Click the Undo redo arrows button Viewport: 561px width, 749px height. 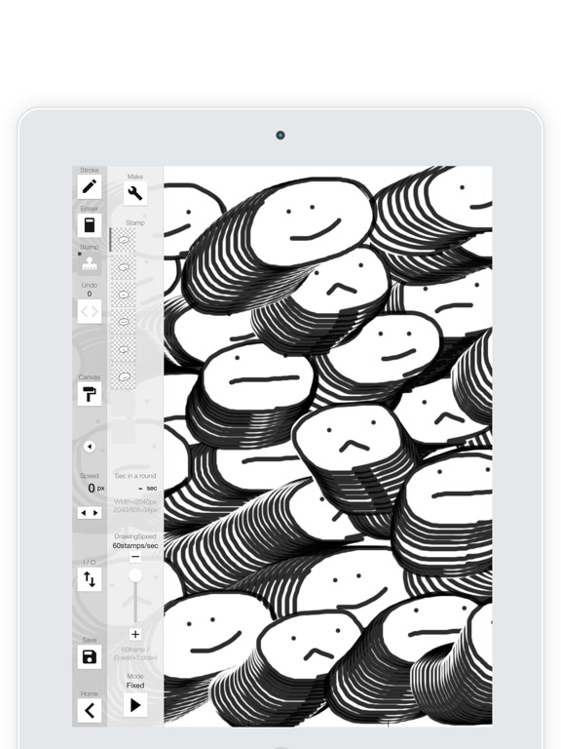[90, 311]
